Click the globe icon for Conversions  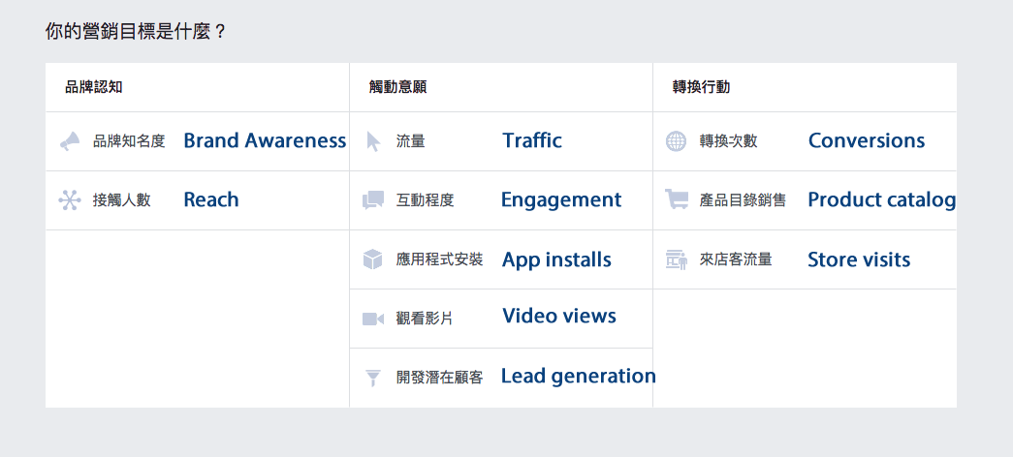[677, 141]
